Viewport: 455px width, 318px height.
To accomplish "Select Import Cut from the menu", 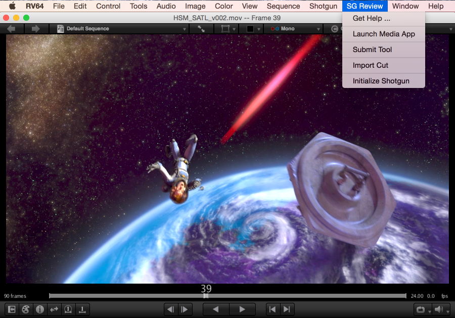I will pos(384,65).
